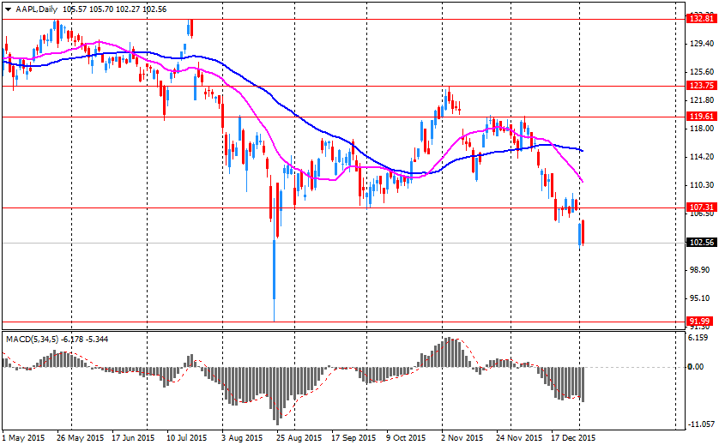Click the 121.80 price scale value

pos(702,100)
